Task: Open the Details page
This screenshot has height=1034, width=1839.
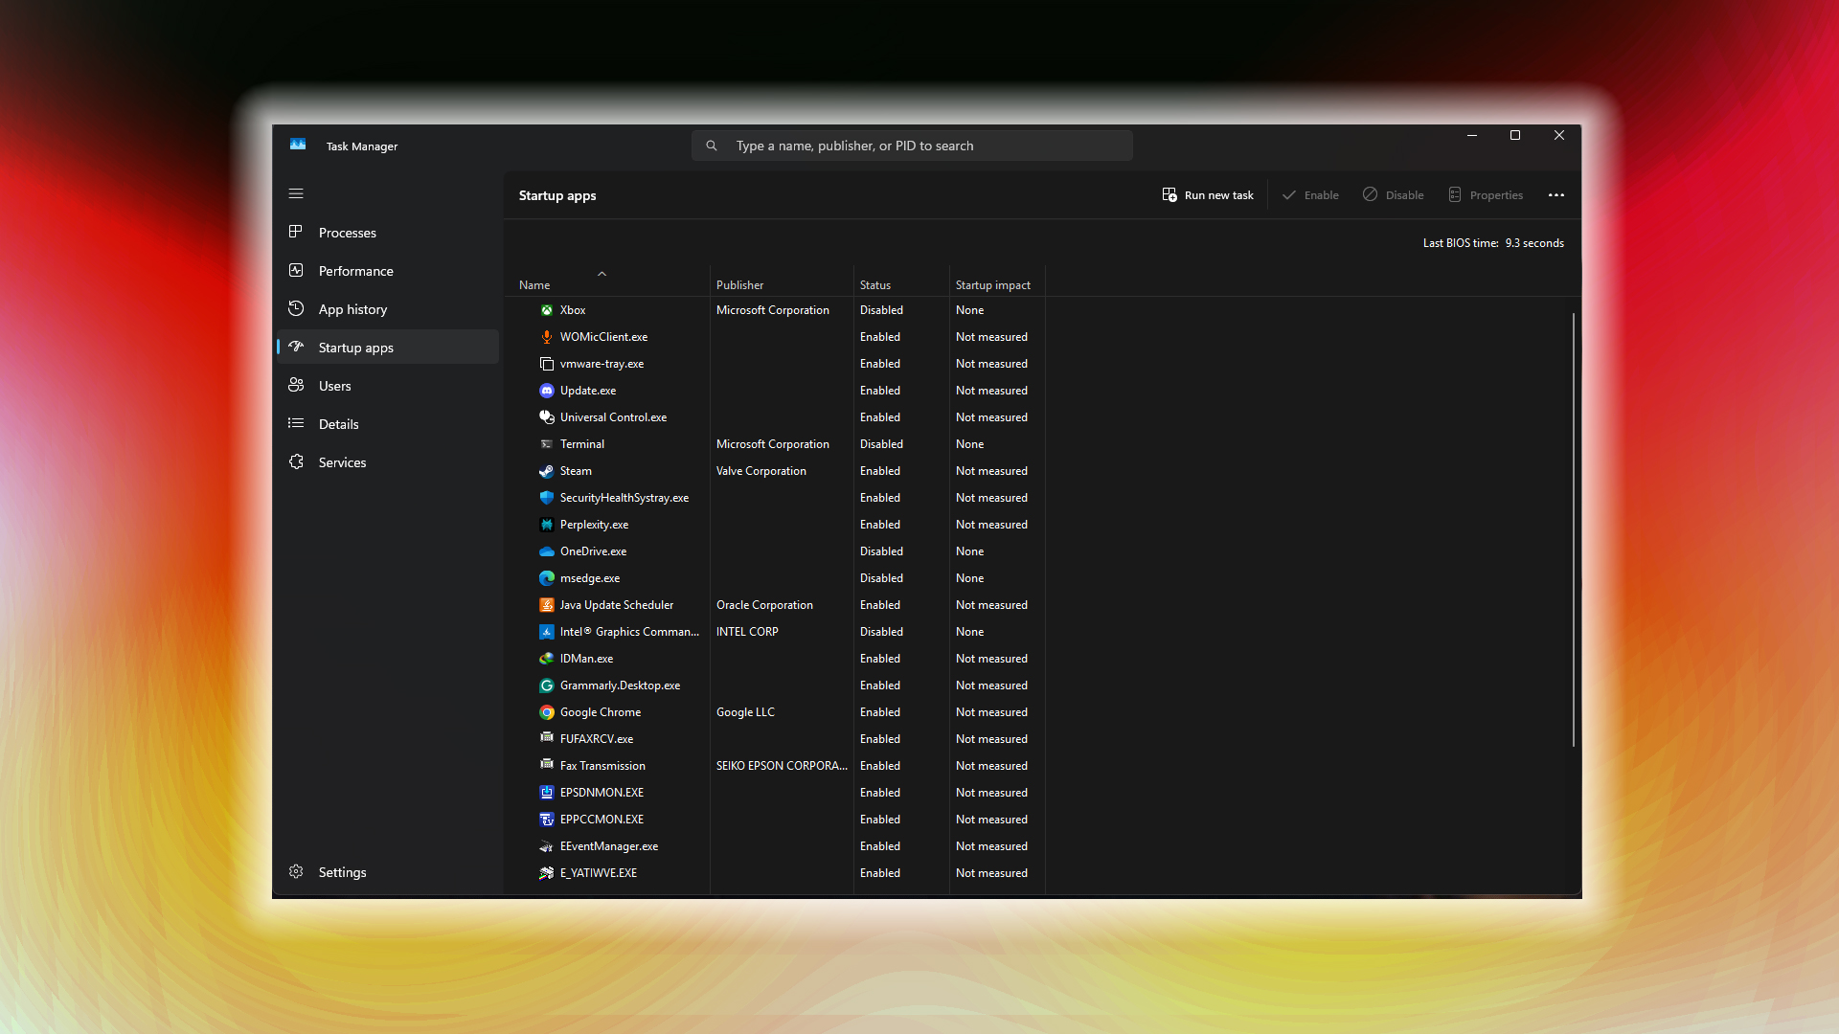Action: click(x=388, y=424)
